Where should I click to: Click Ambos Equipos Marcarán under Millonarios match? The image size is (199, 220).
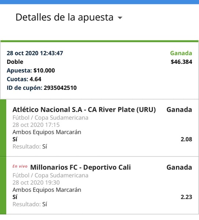tap(47, 190)
